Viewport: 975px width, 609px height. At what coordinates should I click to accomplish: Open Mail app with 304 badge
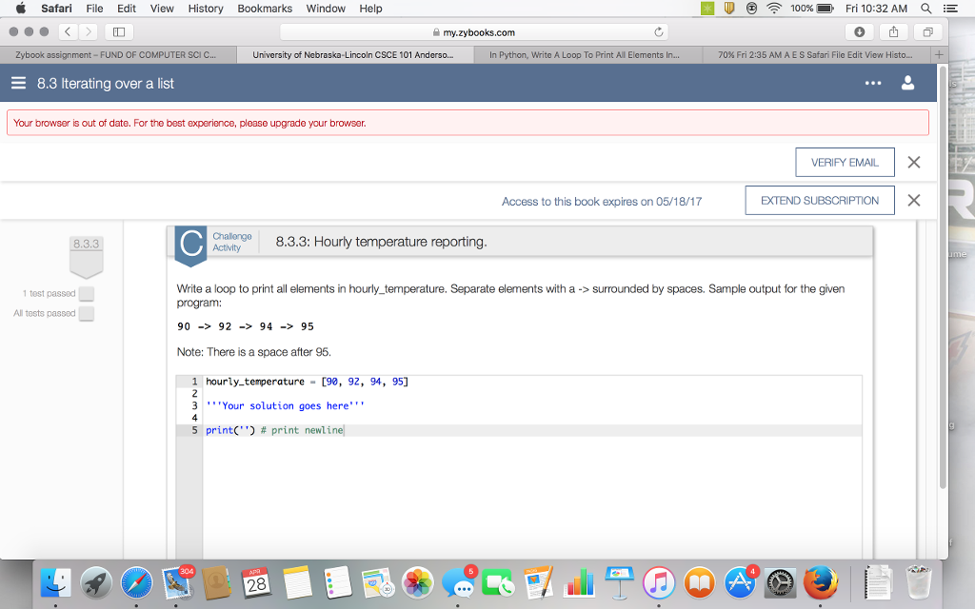coord(176,583)
